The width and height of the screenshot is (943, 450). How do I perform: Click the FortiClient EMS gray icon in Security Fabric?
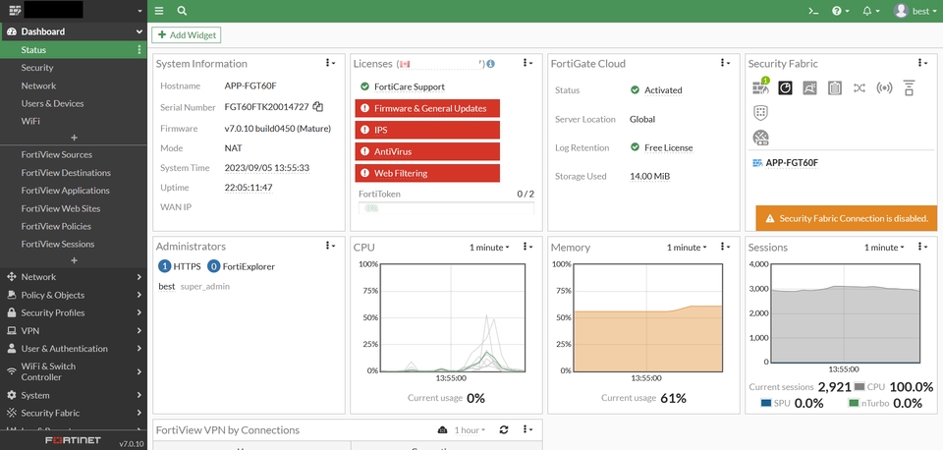pos(809,88)
